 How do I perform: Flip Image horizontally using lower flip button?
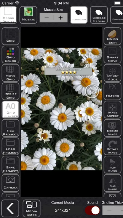pos(112,183)
